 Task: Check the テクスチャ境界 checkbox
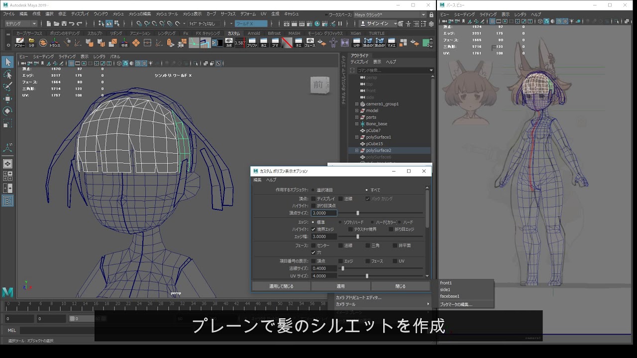point(350,229)
